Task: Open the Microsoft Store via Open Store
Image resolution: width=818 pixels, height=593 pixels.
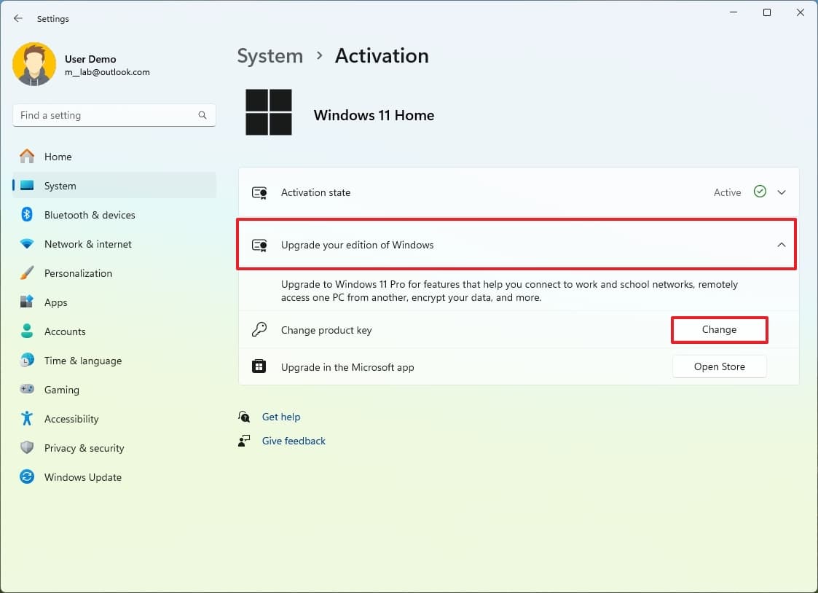Action: pyautogui.click(x=719, y=366)
